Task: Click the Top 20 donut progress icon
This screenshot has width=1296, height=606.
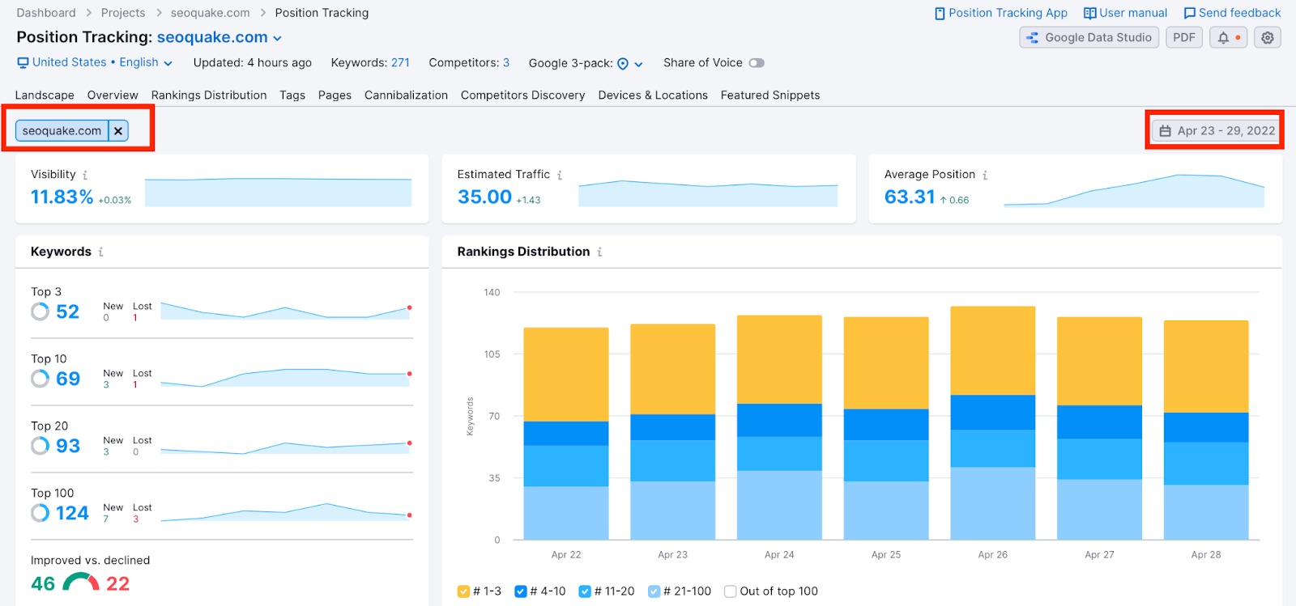Action: point(40,446)
